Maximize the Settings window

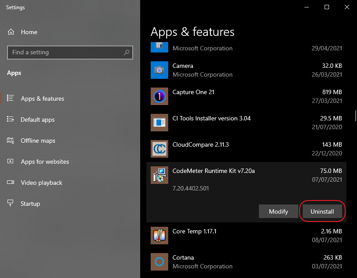point(327,7)
